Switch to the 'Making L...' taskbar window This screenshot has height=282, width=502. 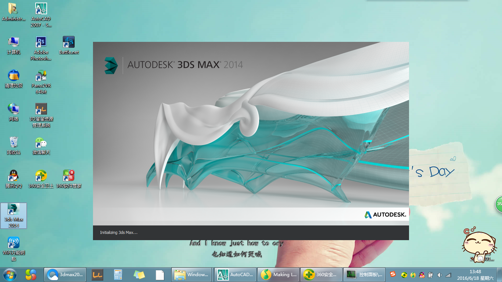click(279, 274)
